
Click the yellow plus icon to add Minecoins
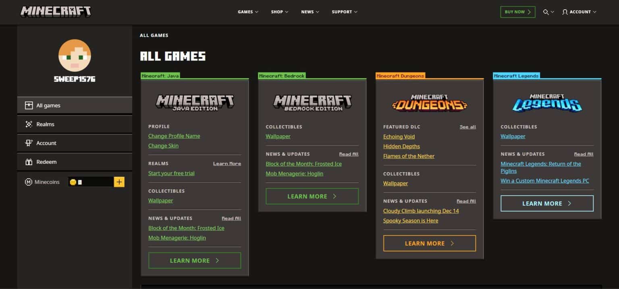[119, 182]
